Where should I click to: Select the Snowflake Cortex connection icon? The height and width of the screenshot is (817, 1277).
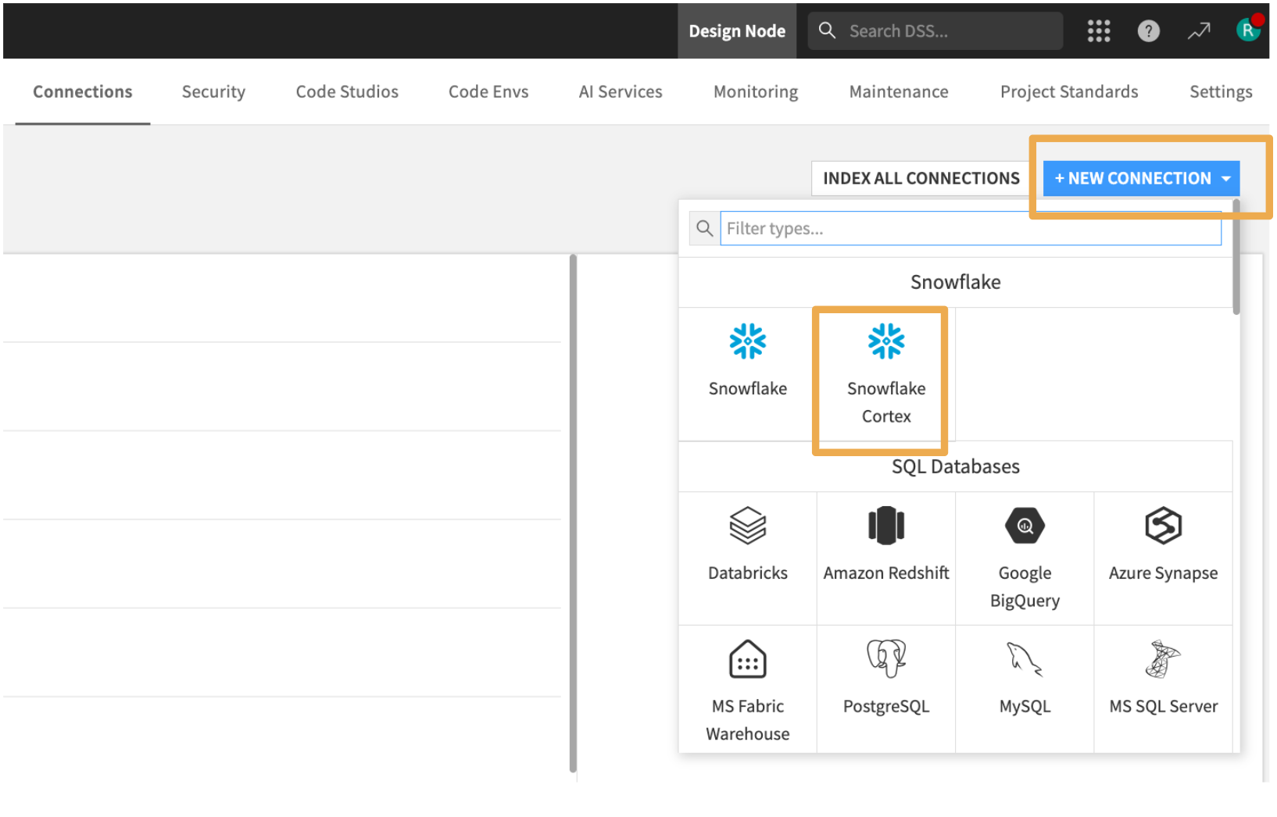886,341
